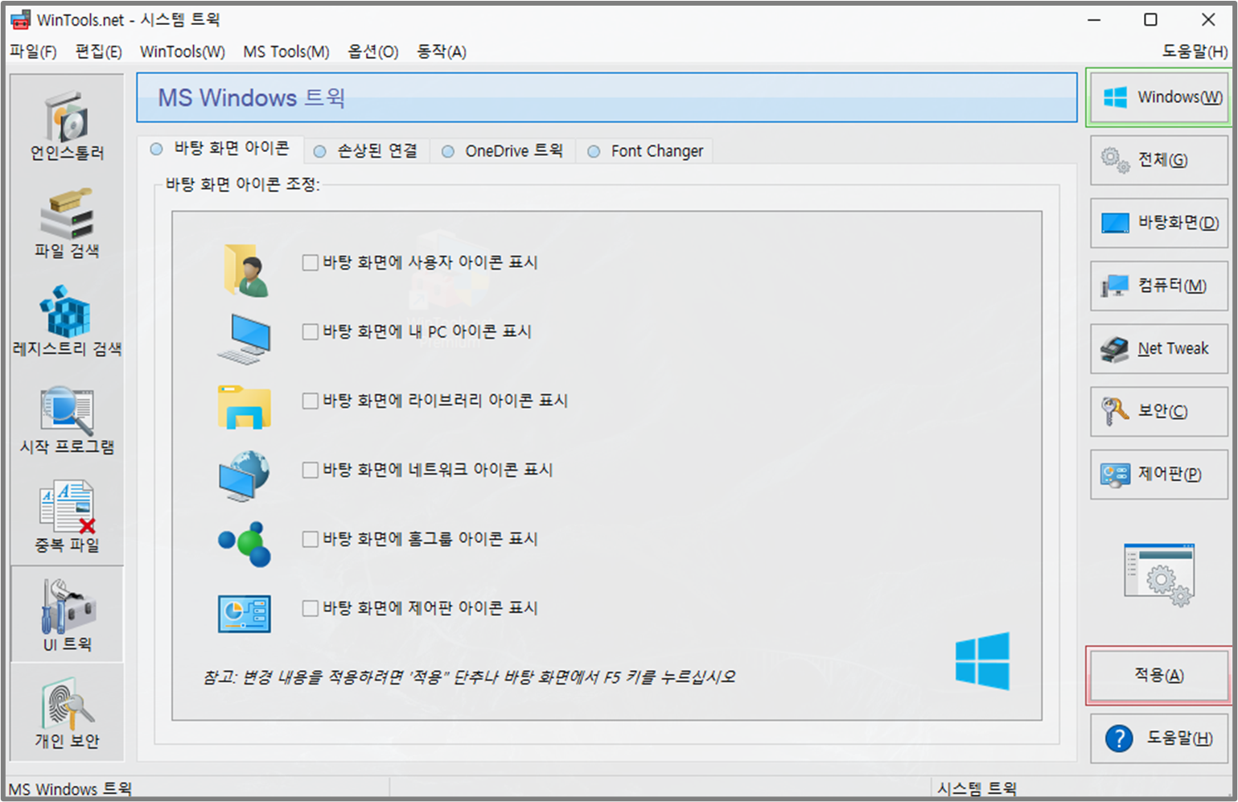Enable 바탕 화면에 사용자 아이콘 표시 checkbox
Image resolution: width=1238 pixels, height=802 pixels.
[x=311, y=262]
